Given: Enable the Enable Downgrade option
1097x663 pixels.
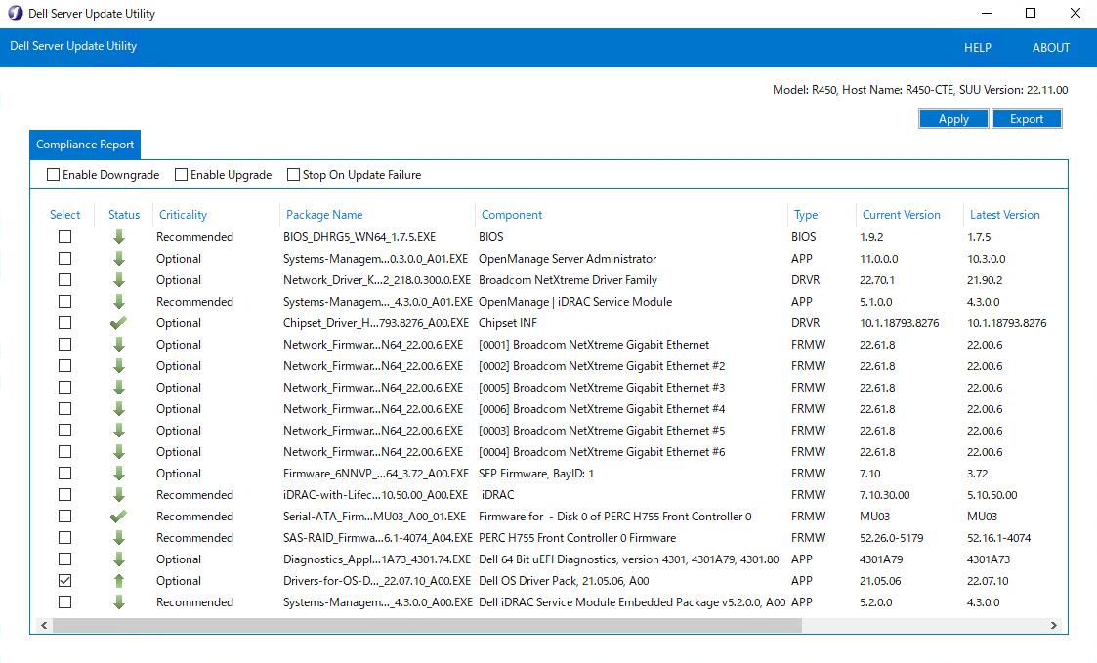Looking at the screenshot, I should point(54,174).
